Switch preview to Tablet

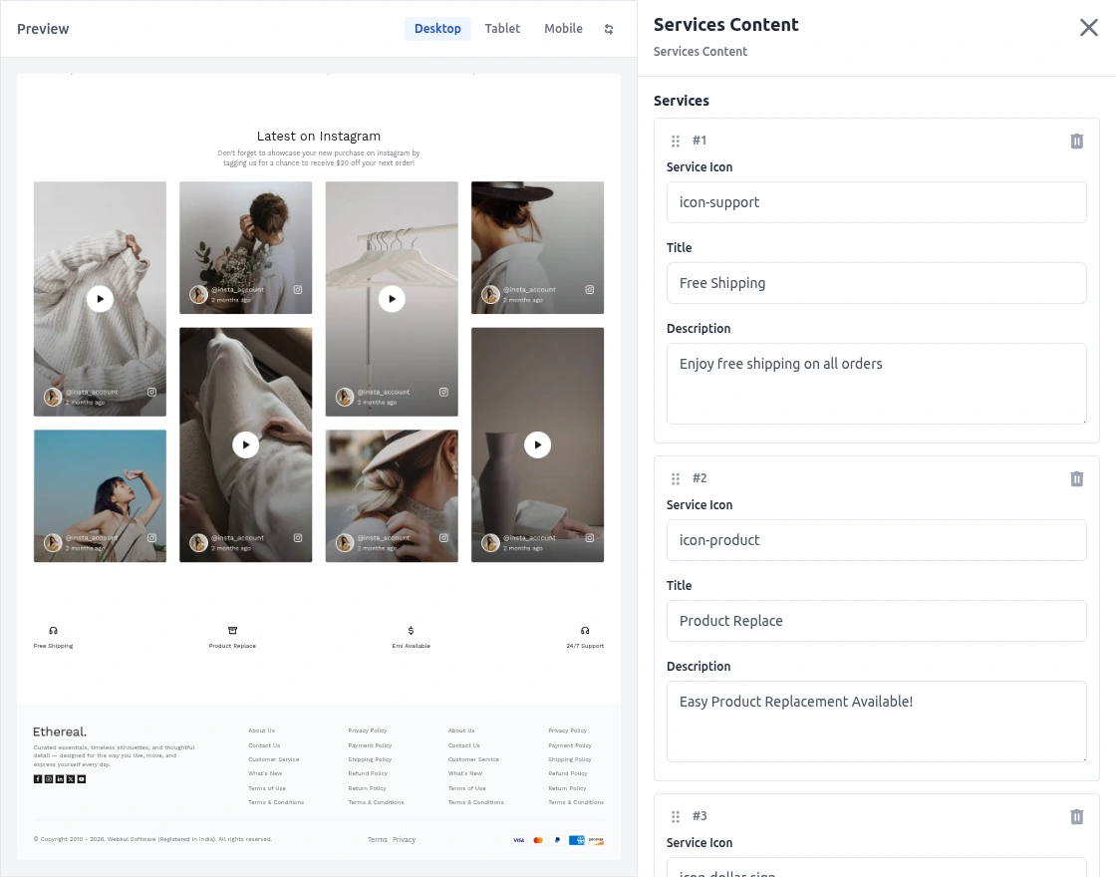click(x=502, y=29)
